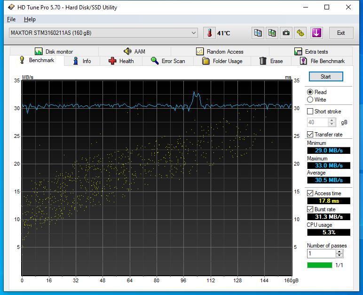This screenshot has width=363, height=295.
Task: Switch to the Random Access tab
Action: (220, 52)
